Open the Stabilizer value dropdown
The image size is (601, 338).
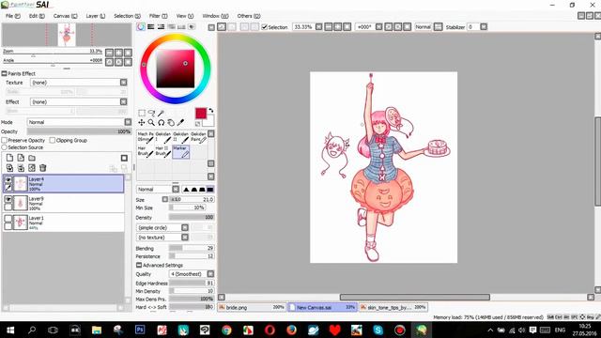(484, 27)
